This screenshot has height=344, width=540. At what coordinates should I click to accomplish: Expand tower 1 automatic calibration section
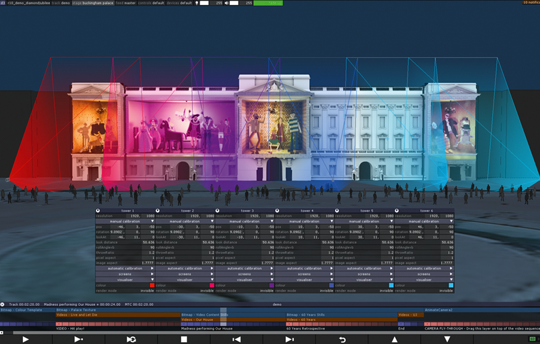(125, 268)
